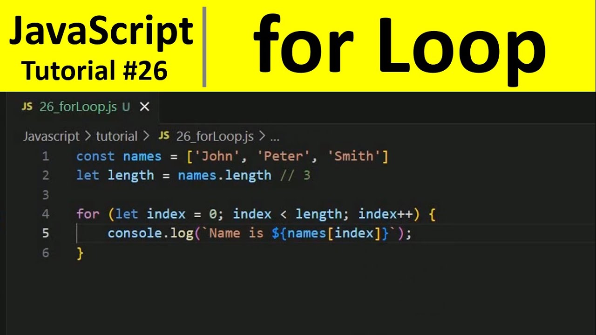Screen dimensions: 596x335
Task: Click line number 4 in gutter
Action: click(x=46, y=214)
